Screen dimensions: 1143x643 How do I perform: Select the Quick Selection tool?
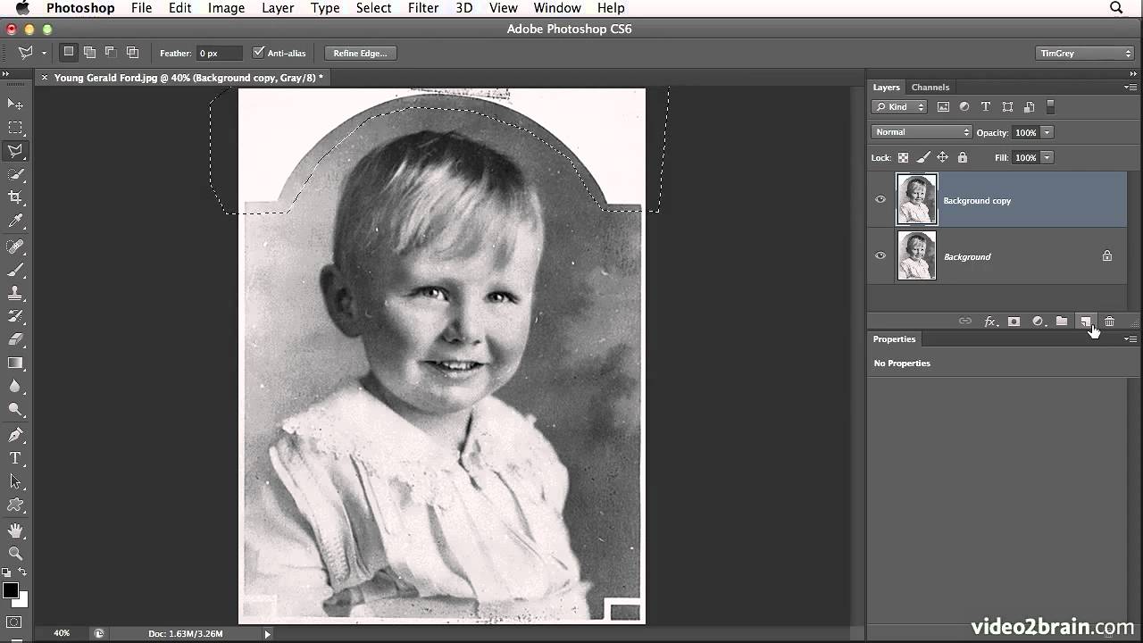click(x=15, y=174)
